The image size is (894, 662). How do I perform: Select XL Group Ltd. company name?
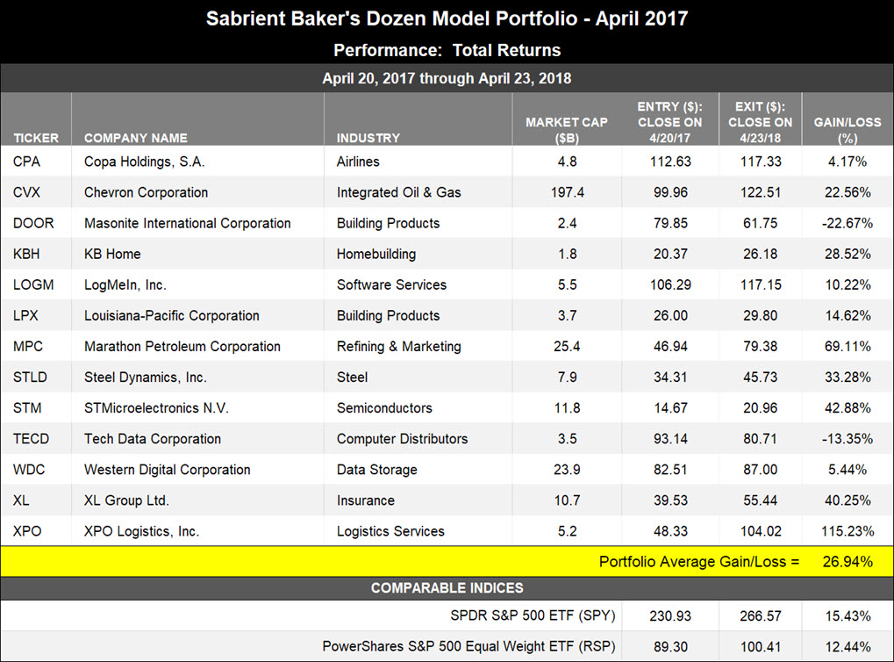(126, 501)
